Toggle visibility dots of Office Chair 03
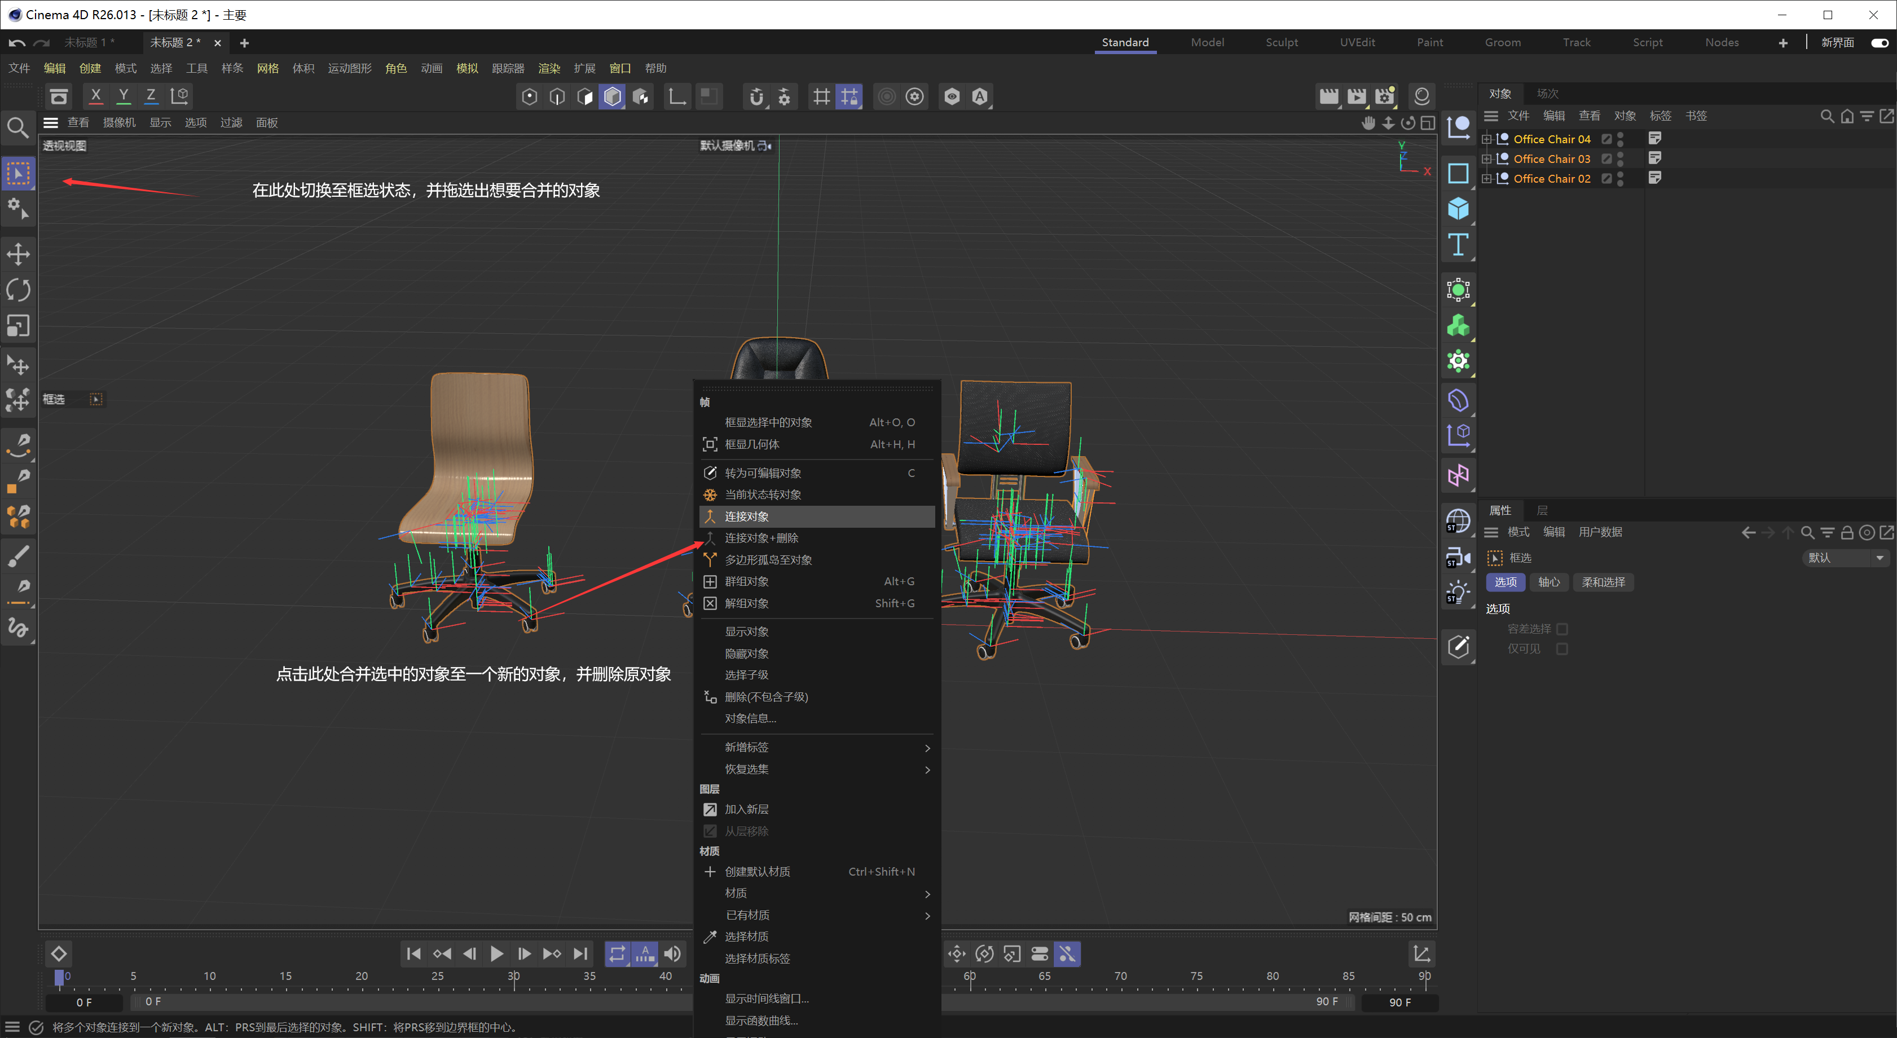This screenshot has height=1038, width=1897. coord(1620,159)
